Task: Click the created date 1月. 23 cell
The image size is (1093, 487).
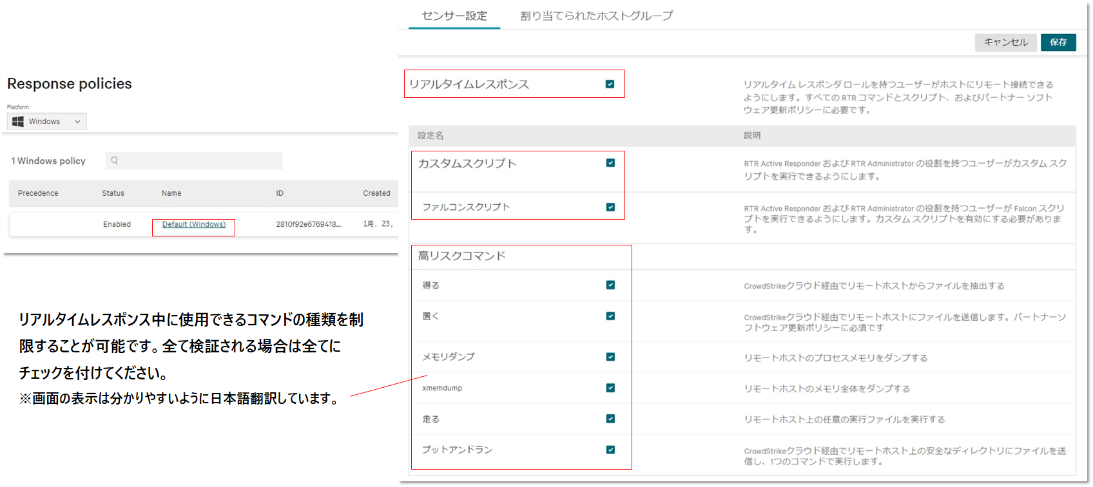Action: 378,224
